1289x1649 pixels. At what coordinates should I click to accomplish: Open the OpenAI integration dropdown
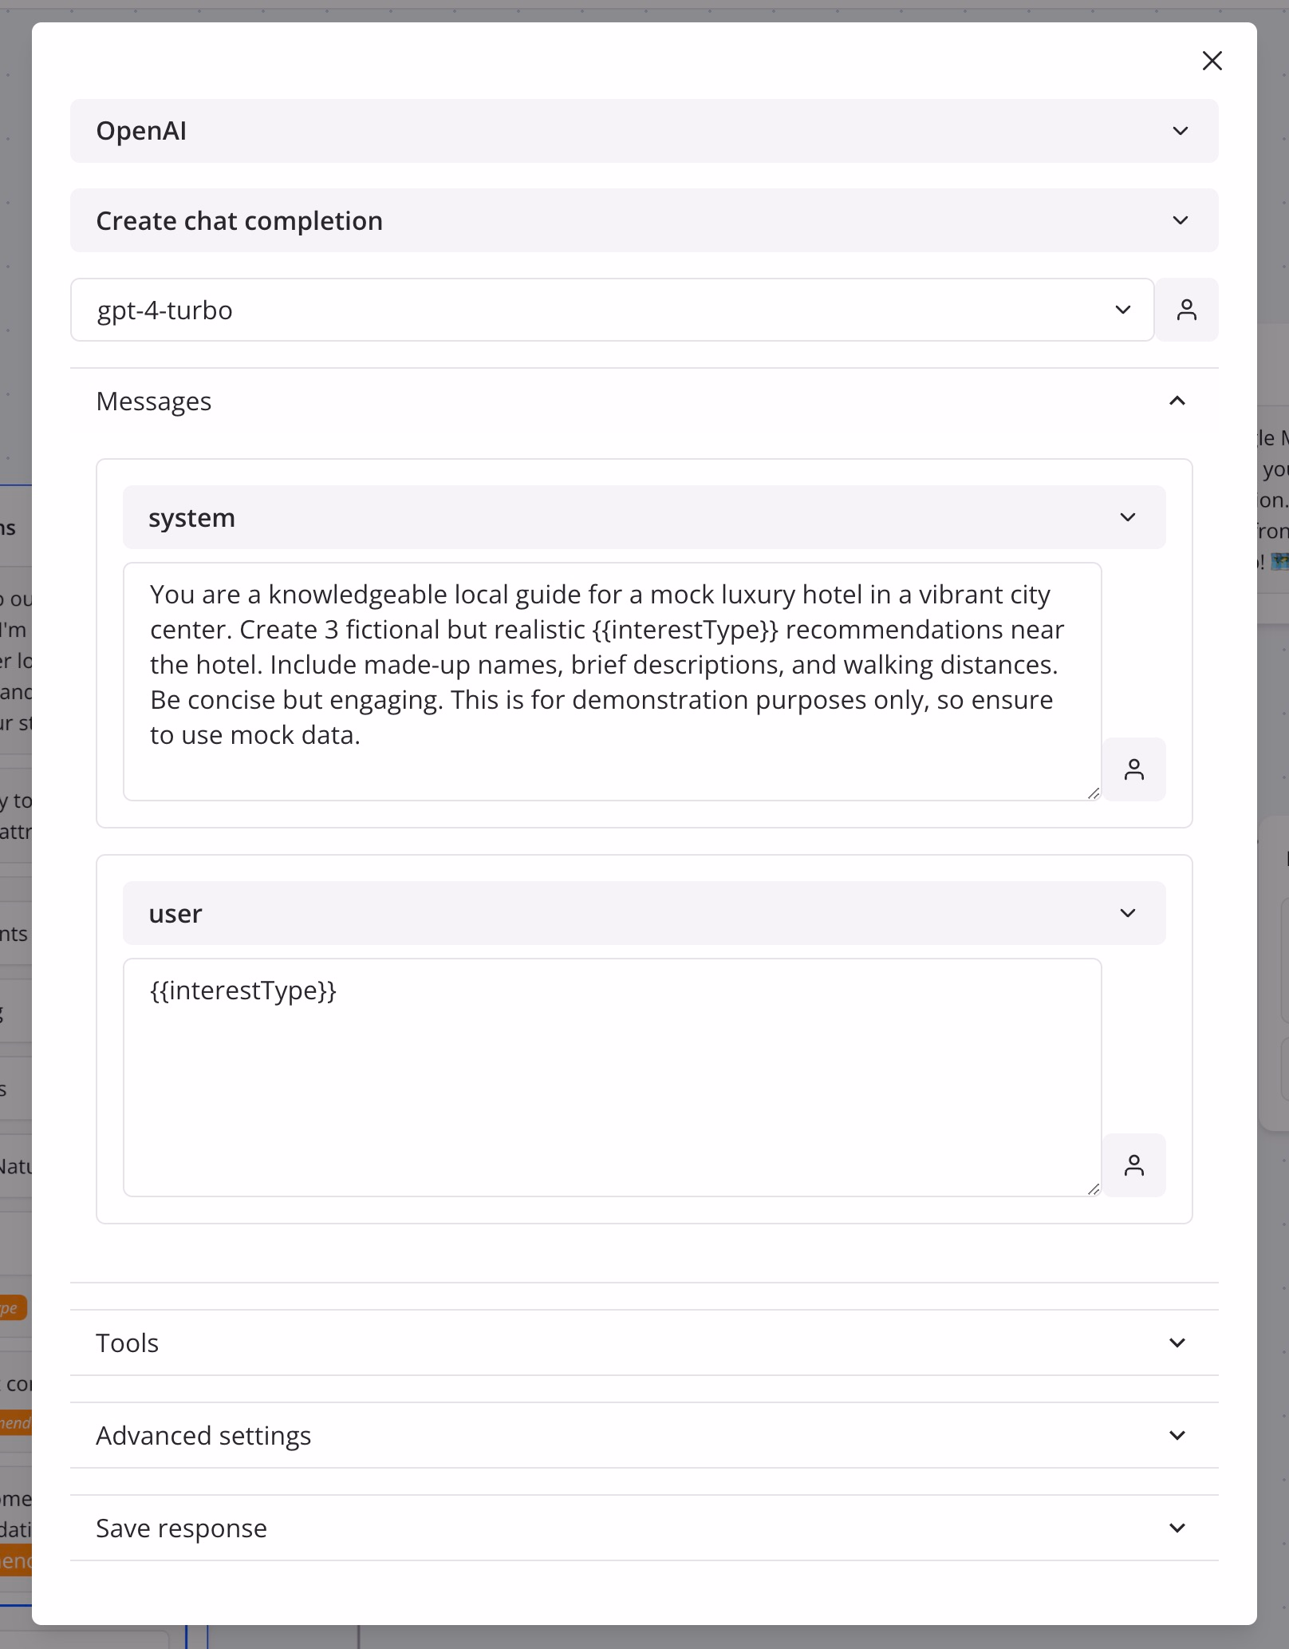[x=644, y=131]
